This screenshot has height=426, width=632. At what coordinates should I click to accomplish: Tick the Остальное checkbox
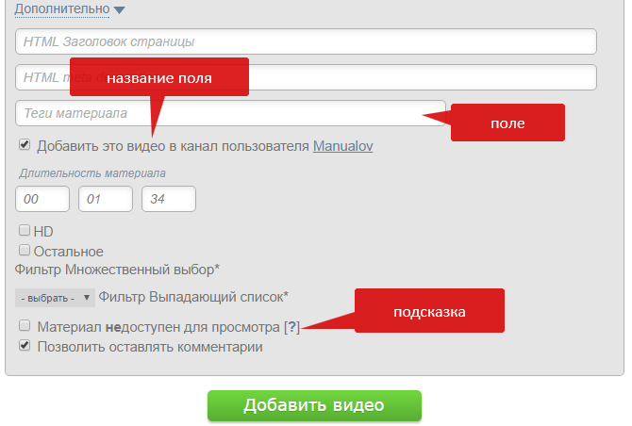[x=25, y=251]
